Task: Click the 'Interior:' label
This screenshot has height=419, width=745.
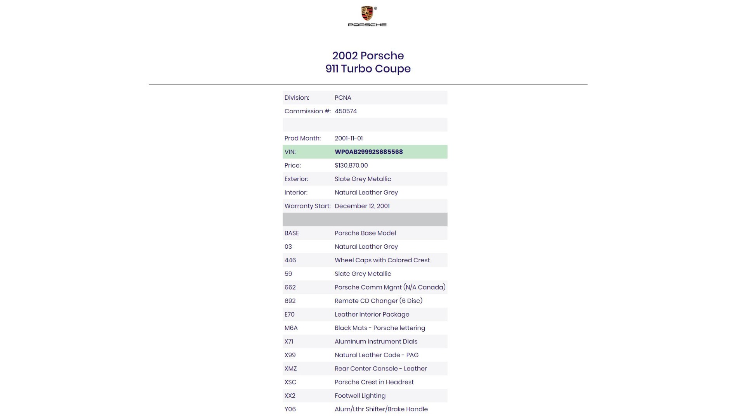Action: pyautogui.click(x=296, y=193)
